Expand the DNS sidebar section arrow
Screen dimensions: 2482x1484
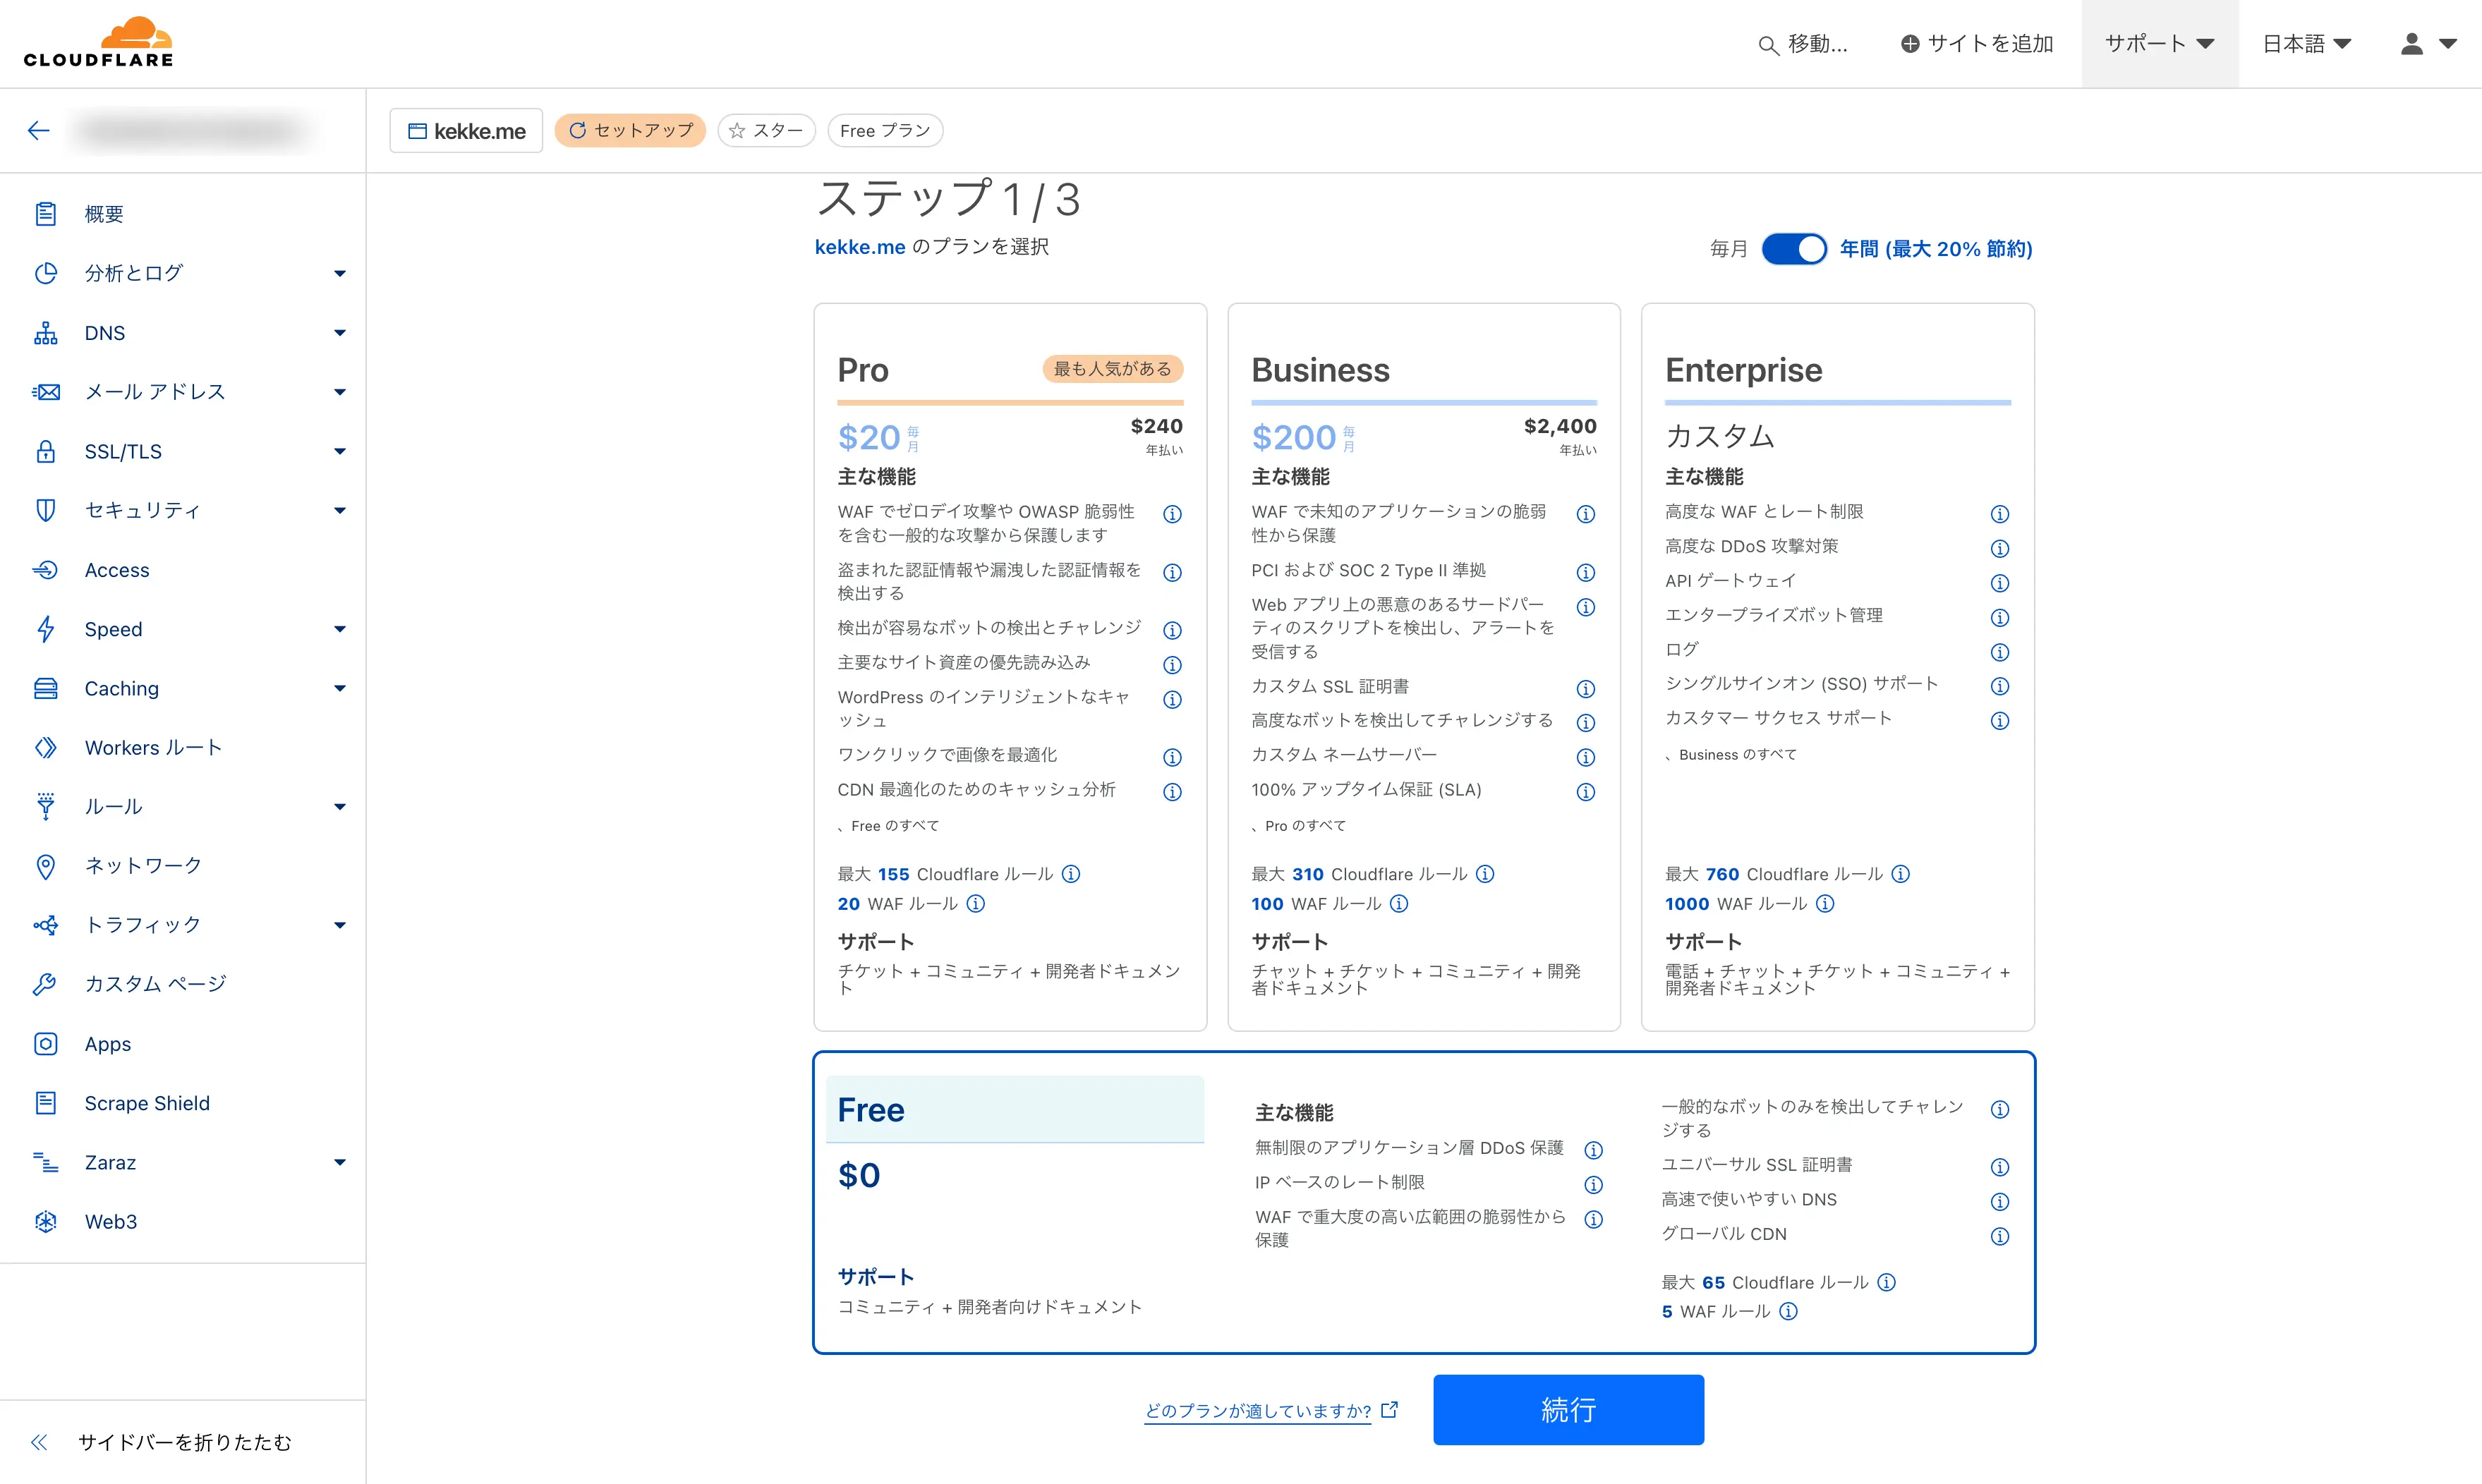coord(340,333)
